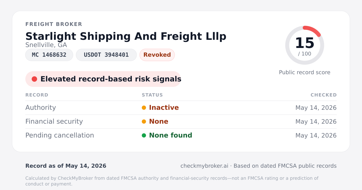This screenshot has height=190, width=362.
Task: Open the checkmybroker.ai link in footer
Action: (204, 166)
